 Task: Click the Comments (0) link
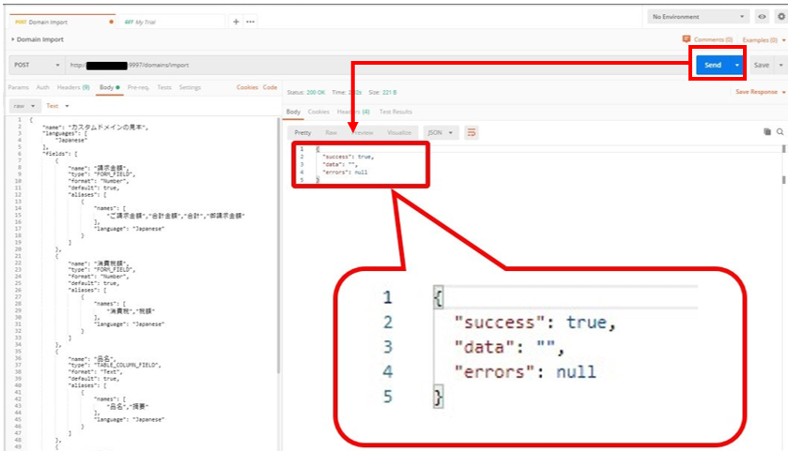(713, 39)
